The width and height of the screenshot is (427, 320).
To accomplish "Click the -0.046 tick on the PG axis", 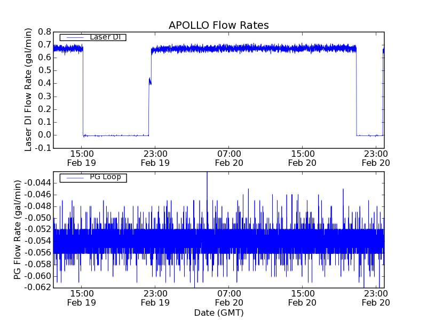I will [38, 195].
